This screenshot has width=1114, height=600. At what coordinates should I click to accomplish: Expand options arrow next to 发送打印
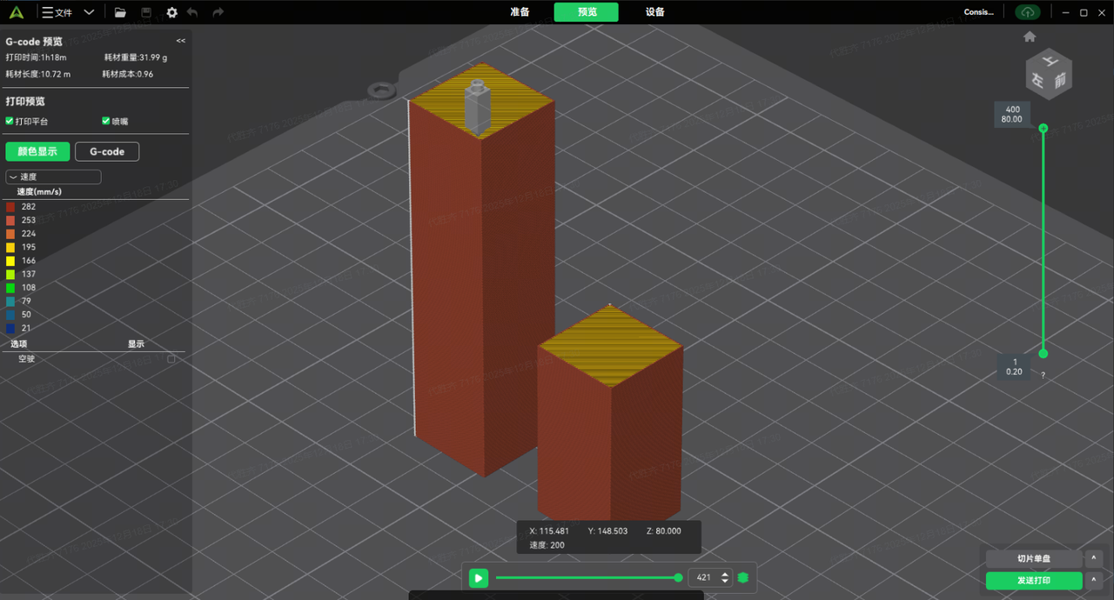(1094, 580)
